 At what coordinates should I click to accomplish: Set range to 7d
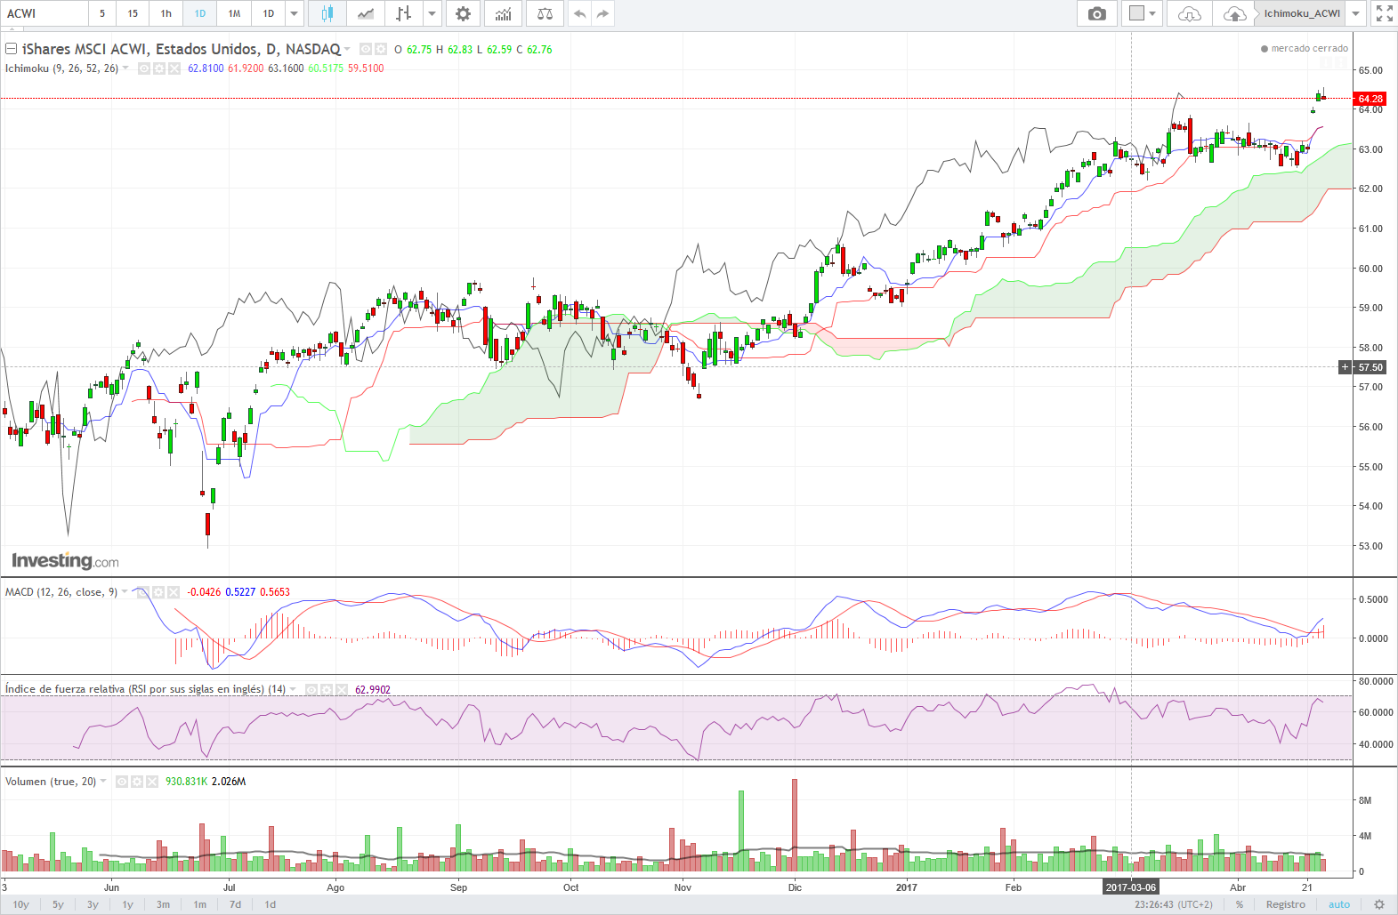click(x=235, y=904)
